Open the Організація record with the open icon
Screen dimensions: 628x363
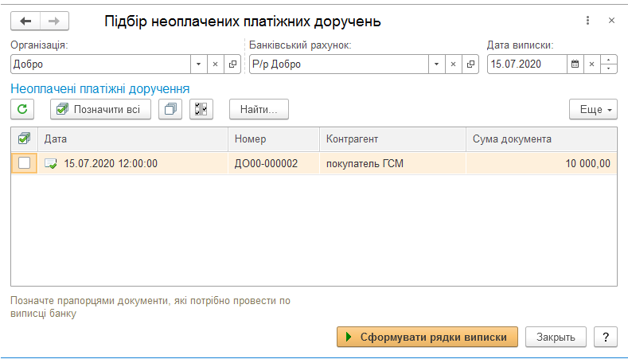(232, 64)
